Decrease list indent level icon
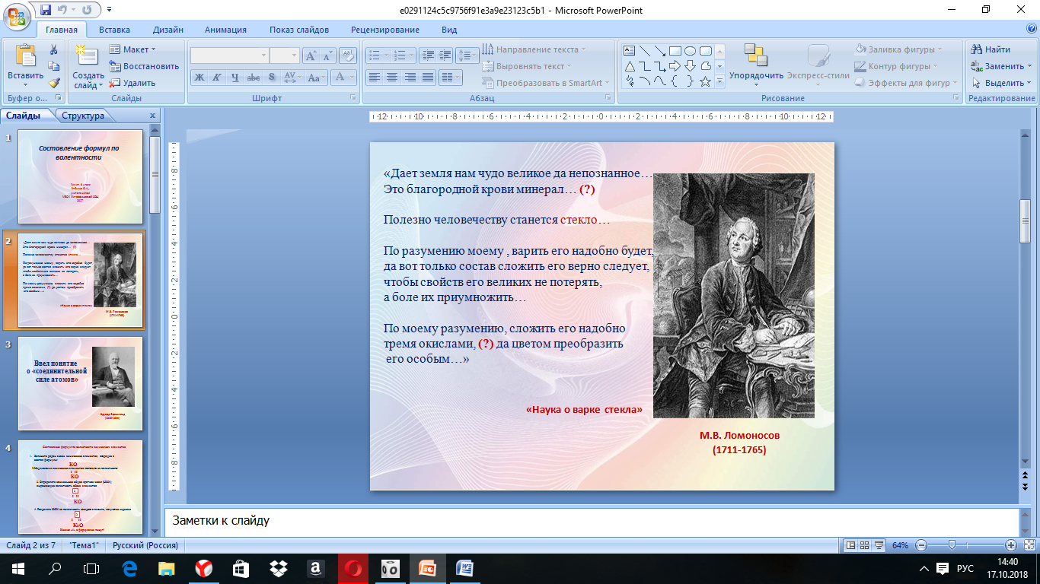Image resolution: width=1040 pixels, height=584 pixels. 426,56
